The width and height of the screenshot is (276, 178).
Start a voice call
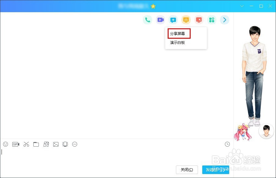point(147,20)
